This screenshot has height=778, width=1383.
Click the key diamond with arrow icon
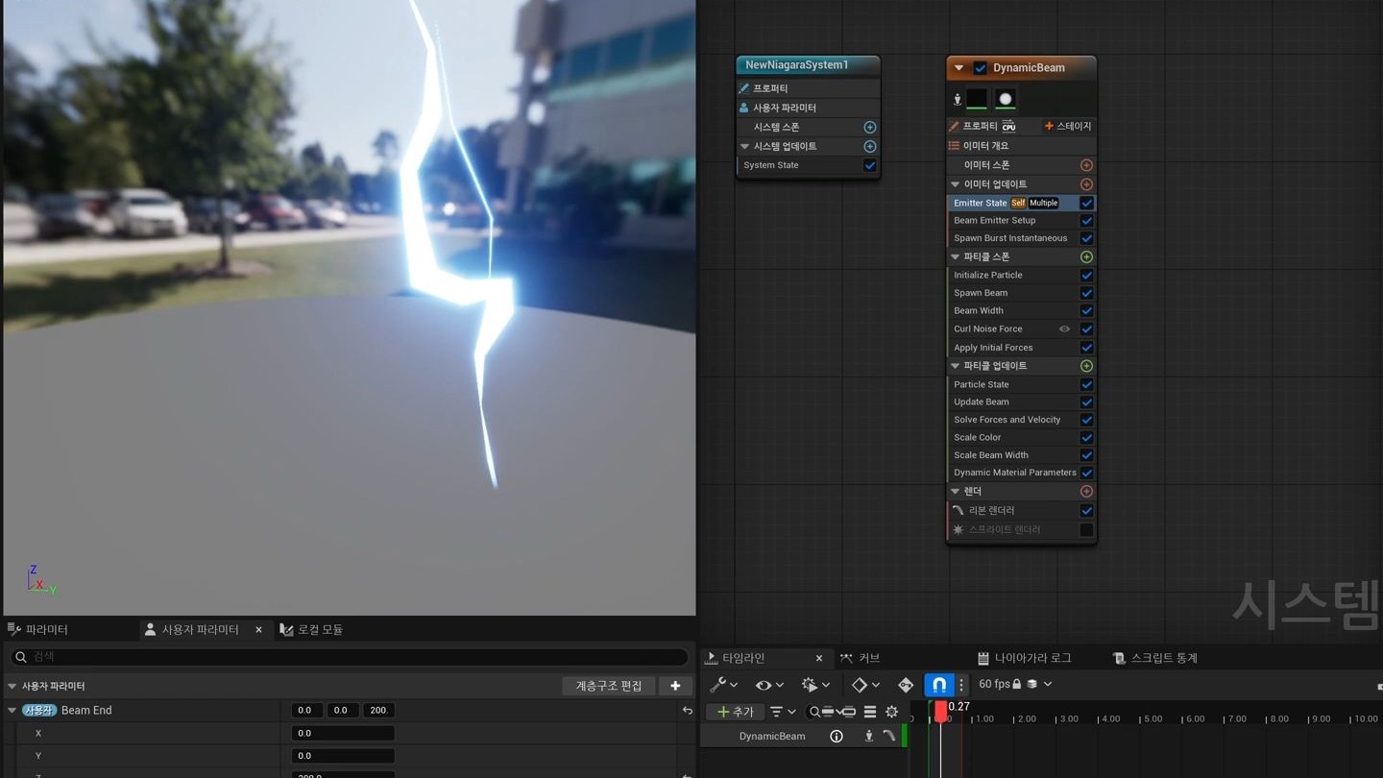tap(906, 685)
